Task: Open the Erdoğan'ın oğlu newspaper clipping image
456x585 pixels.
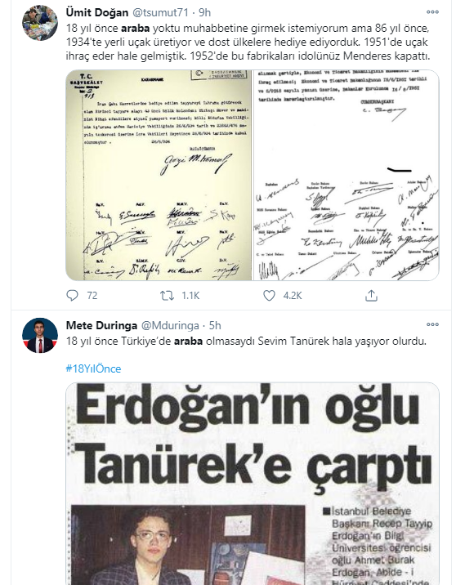Action: click(x=253, y=484)
